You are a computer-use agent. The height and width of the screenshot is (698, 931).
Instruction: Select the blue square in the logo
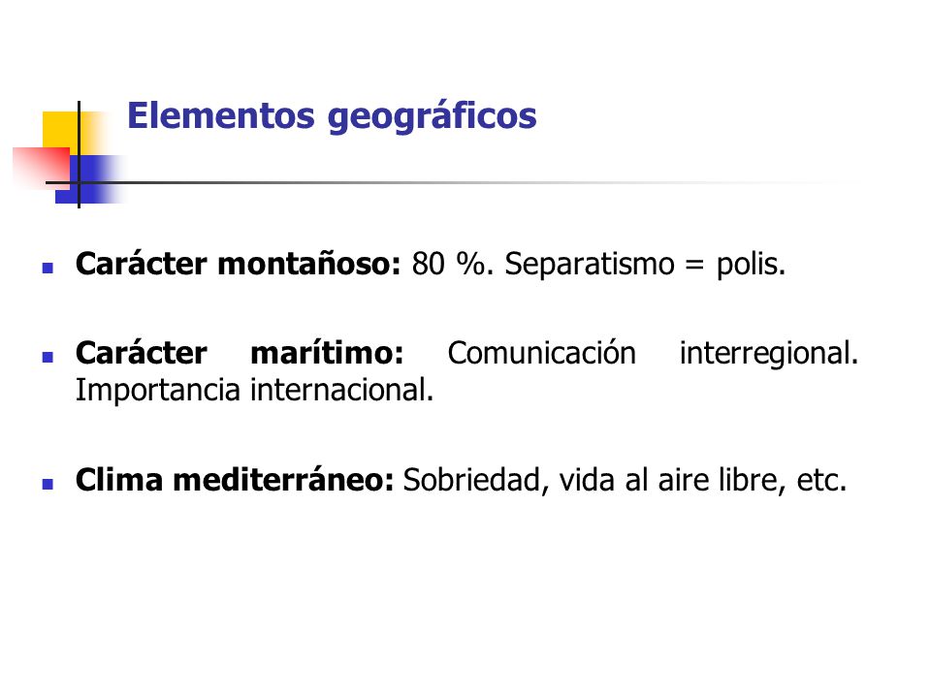89,179
